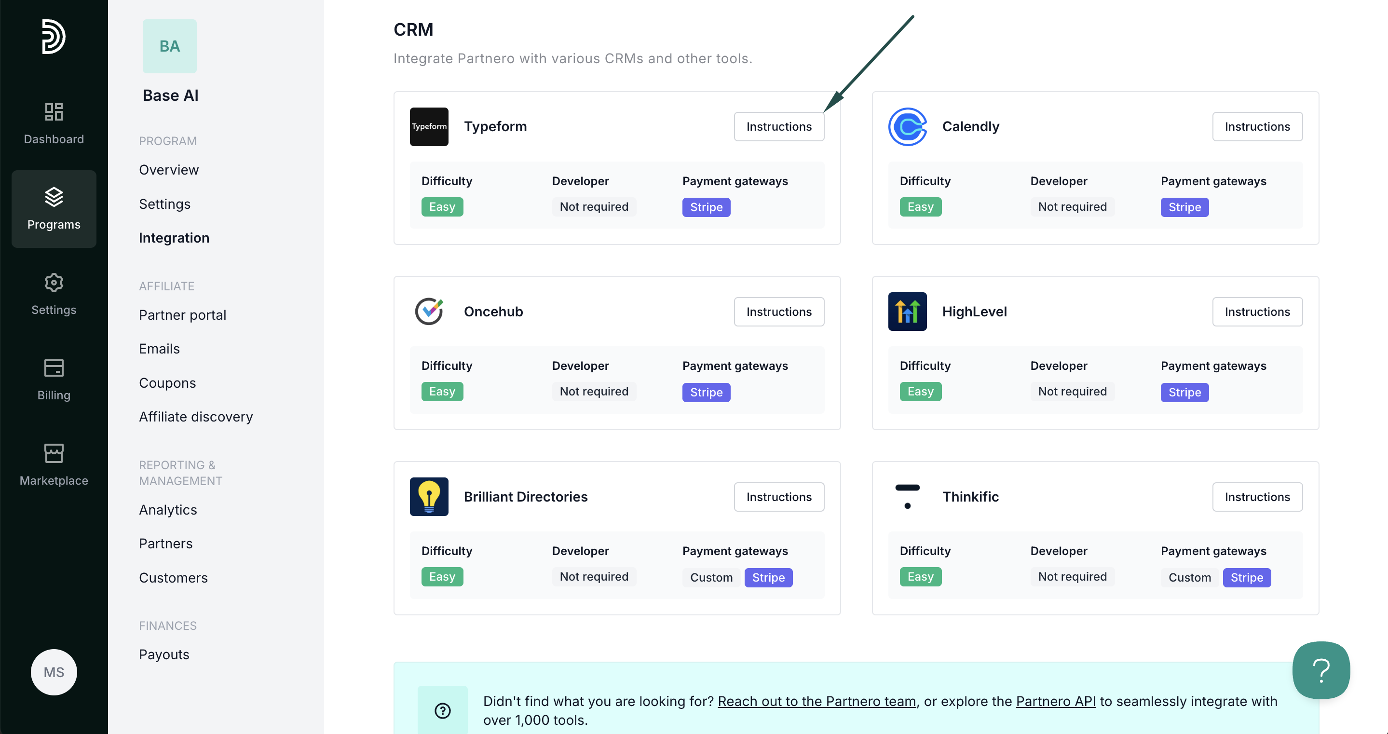
Task: Click the Thinkific card title
Action: 970,496
